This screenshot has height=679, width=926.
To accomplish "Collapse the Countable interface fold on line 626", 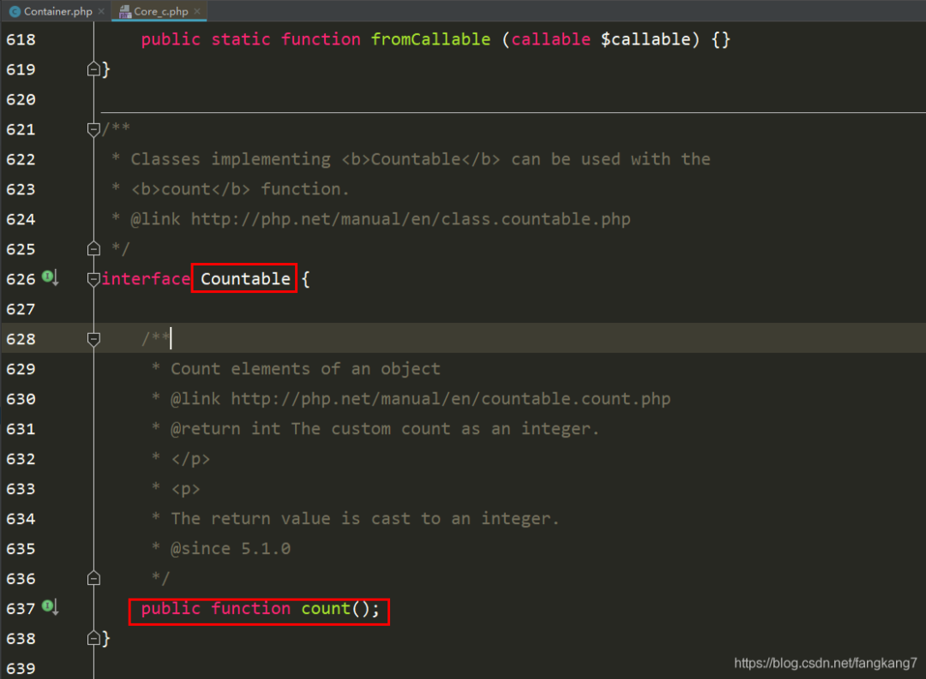I will (93, 279).
